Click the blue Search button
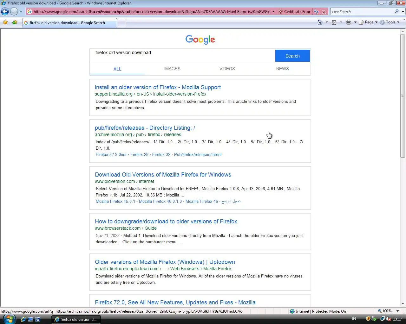The image size is (406, 324). [x=292, y=56]
